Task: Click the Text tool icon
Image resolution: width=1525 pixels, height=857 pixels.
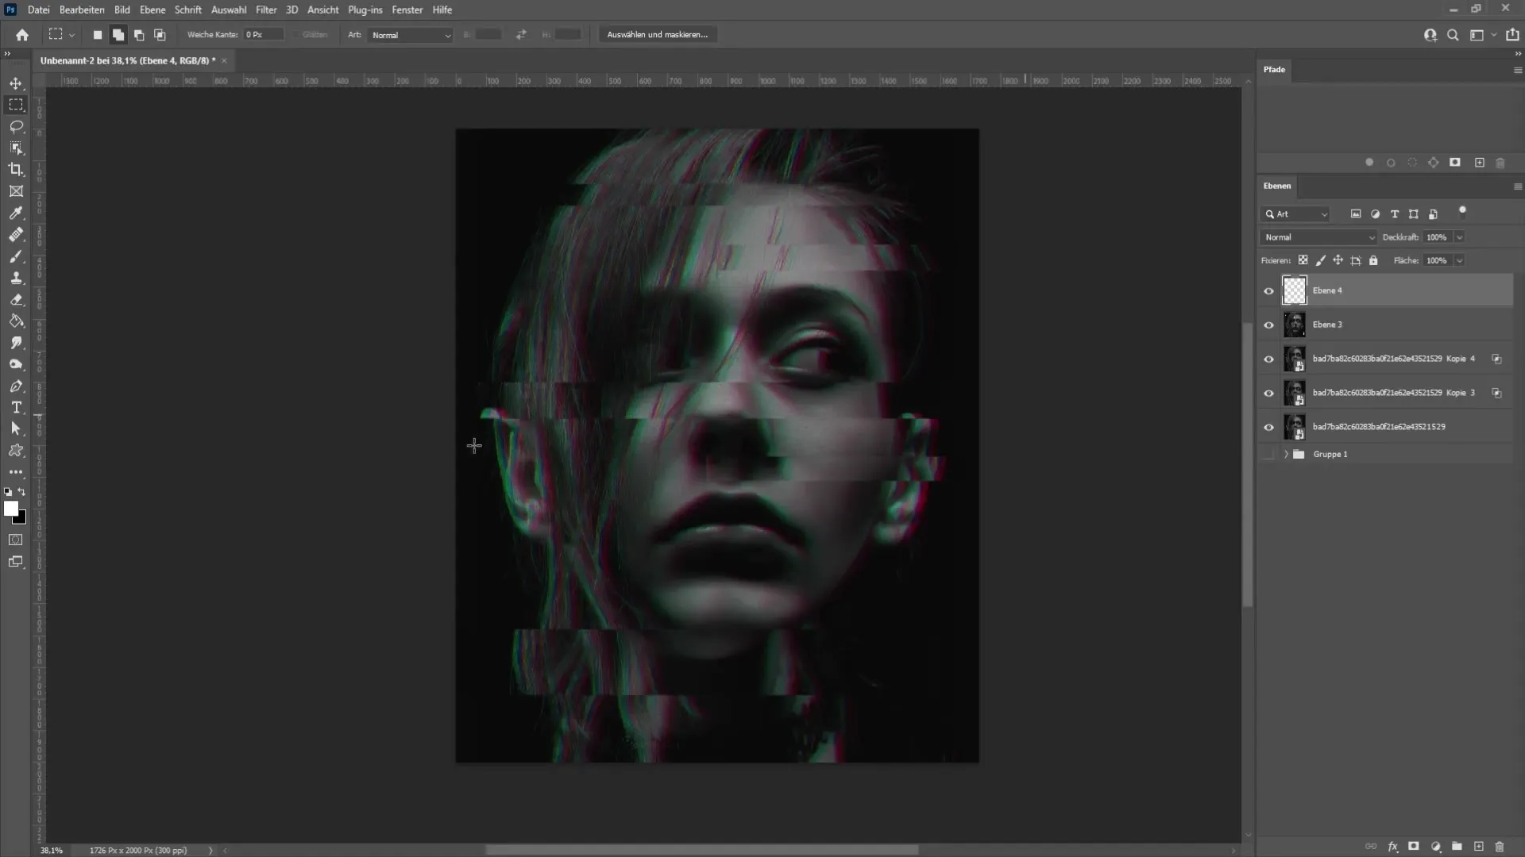Action: 16,407
